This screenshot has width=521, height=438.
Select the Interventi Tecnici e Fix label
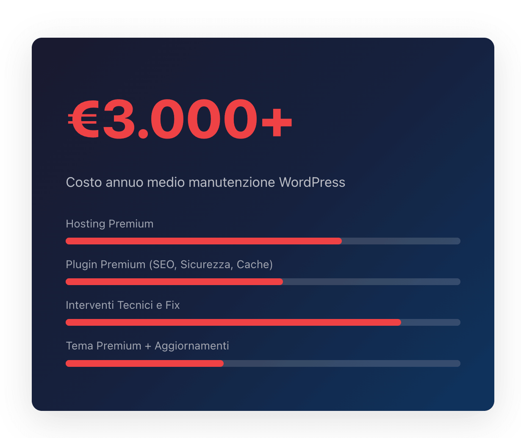(122, 305)
